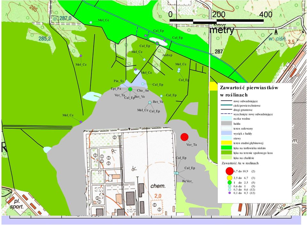This screenshot has width=307, height=225.
Task: Click the pale green łąka na chałdzie swatch
Action: point(226,158)
